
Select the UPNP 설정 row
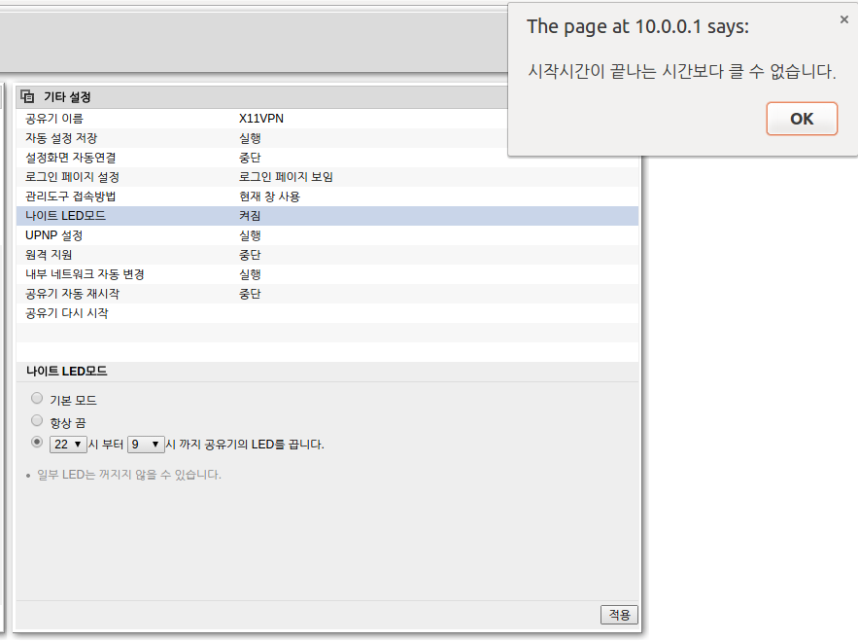(x=327, y=235)
